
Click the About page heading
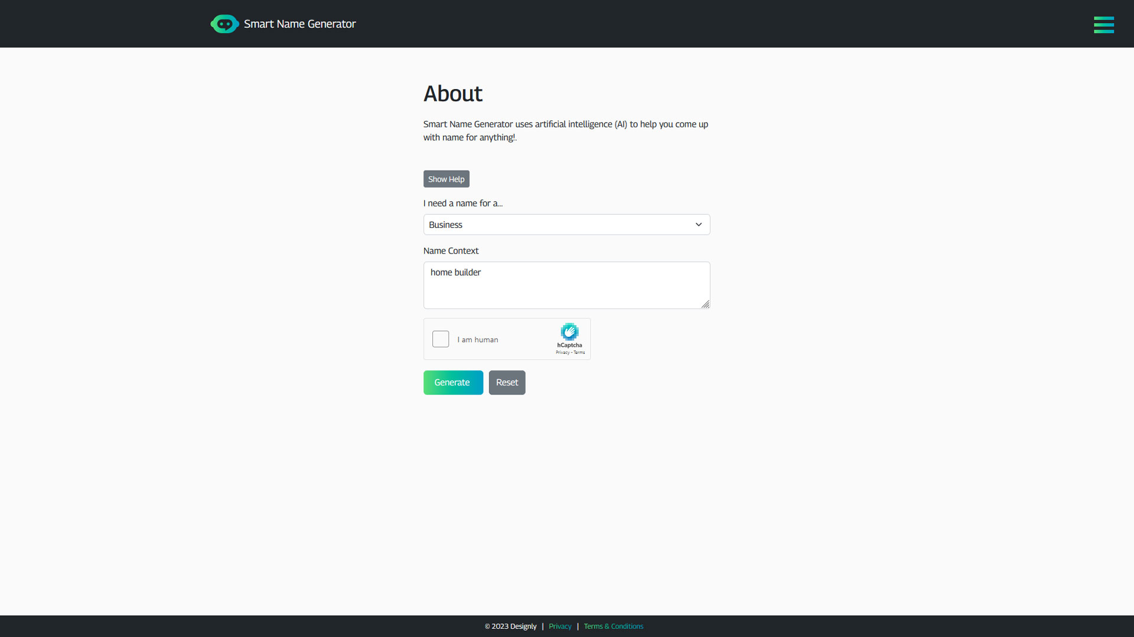click(x=452, y=93)
